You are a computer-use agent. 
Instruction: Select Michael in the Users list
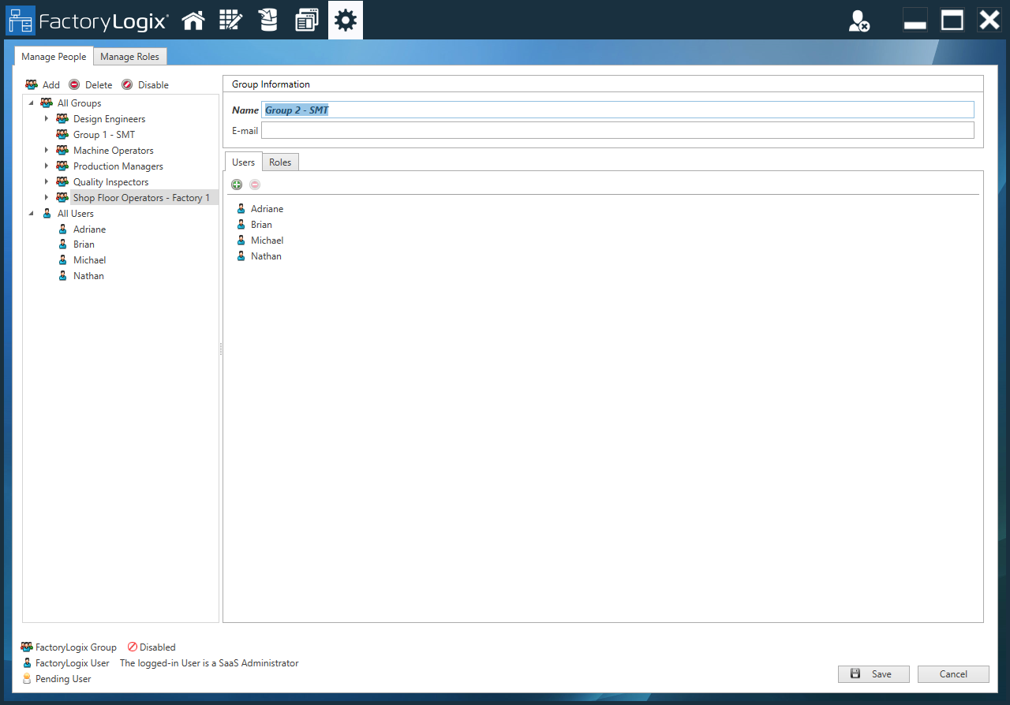pos(267,241)
